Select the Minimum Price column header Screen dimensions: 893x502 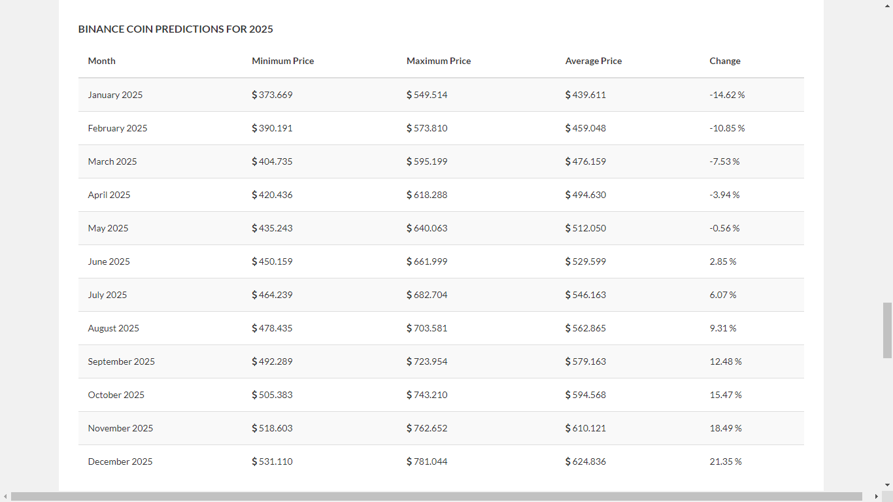[x=282, y=61]
